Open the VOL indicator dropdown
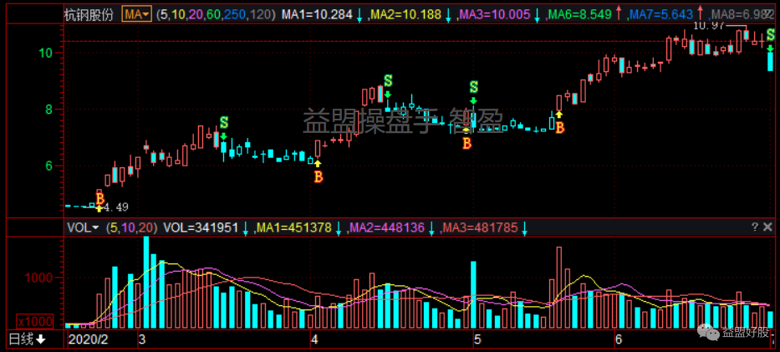780x352 pixels. pyautogui.click(x=83, y=227)
